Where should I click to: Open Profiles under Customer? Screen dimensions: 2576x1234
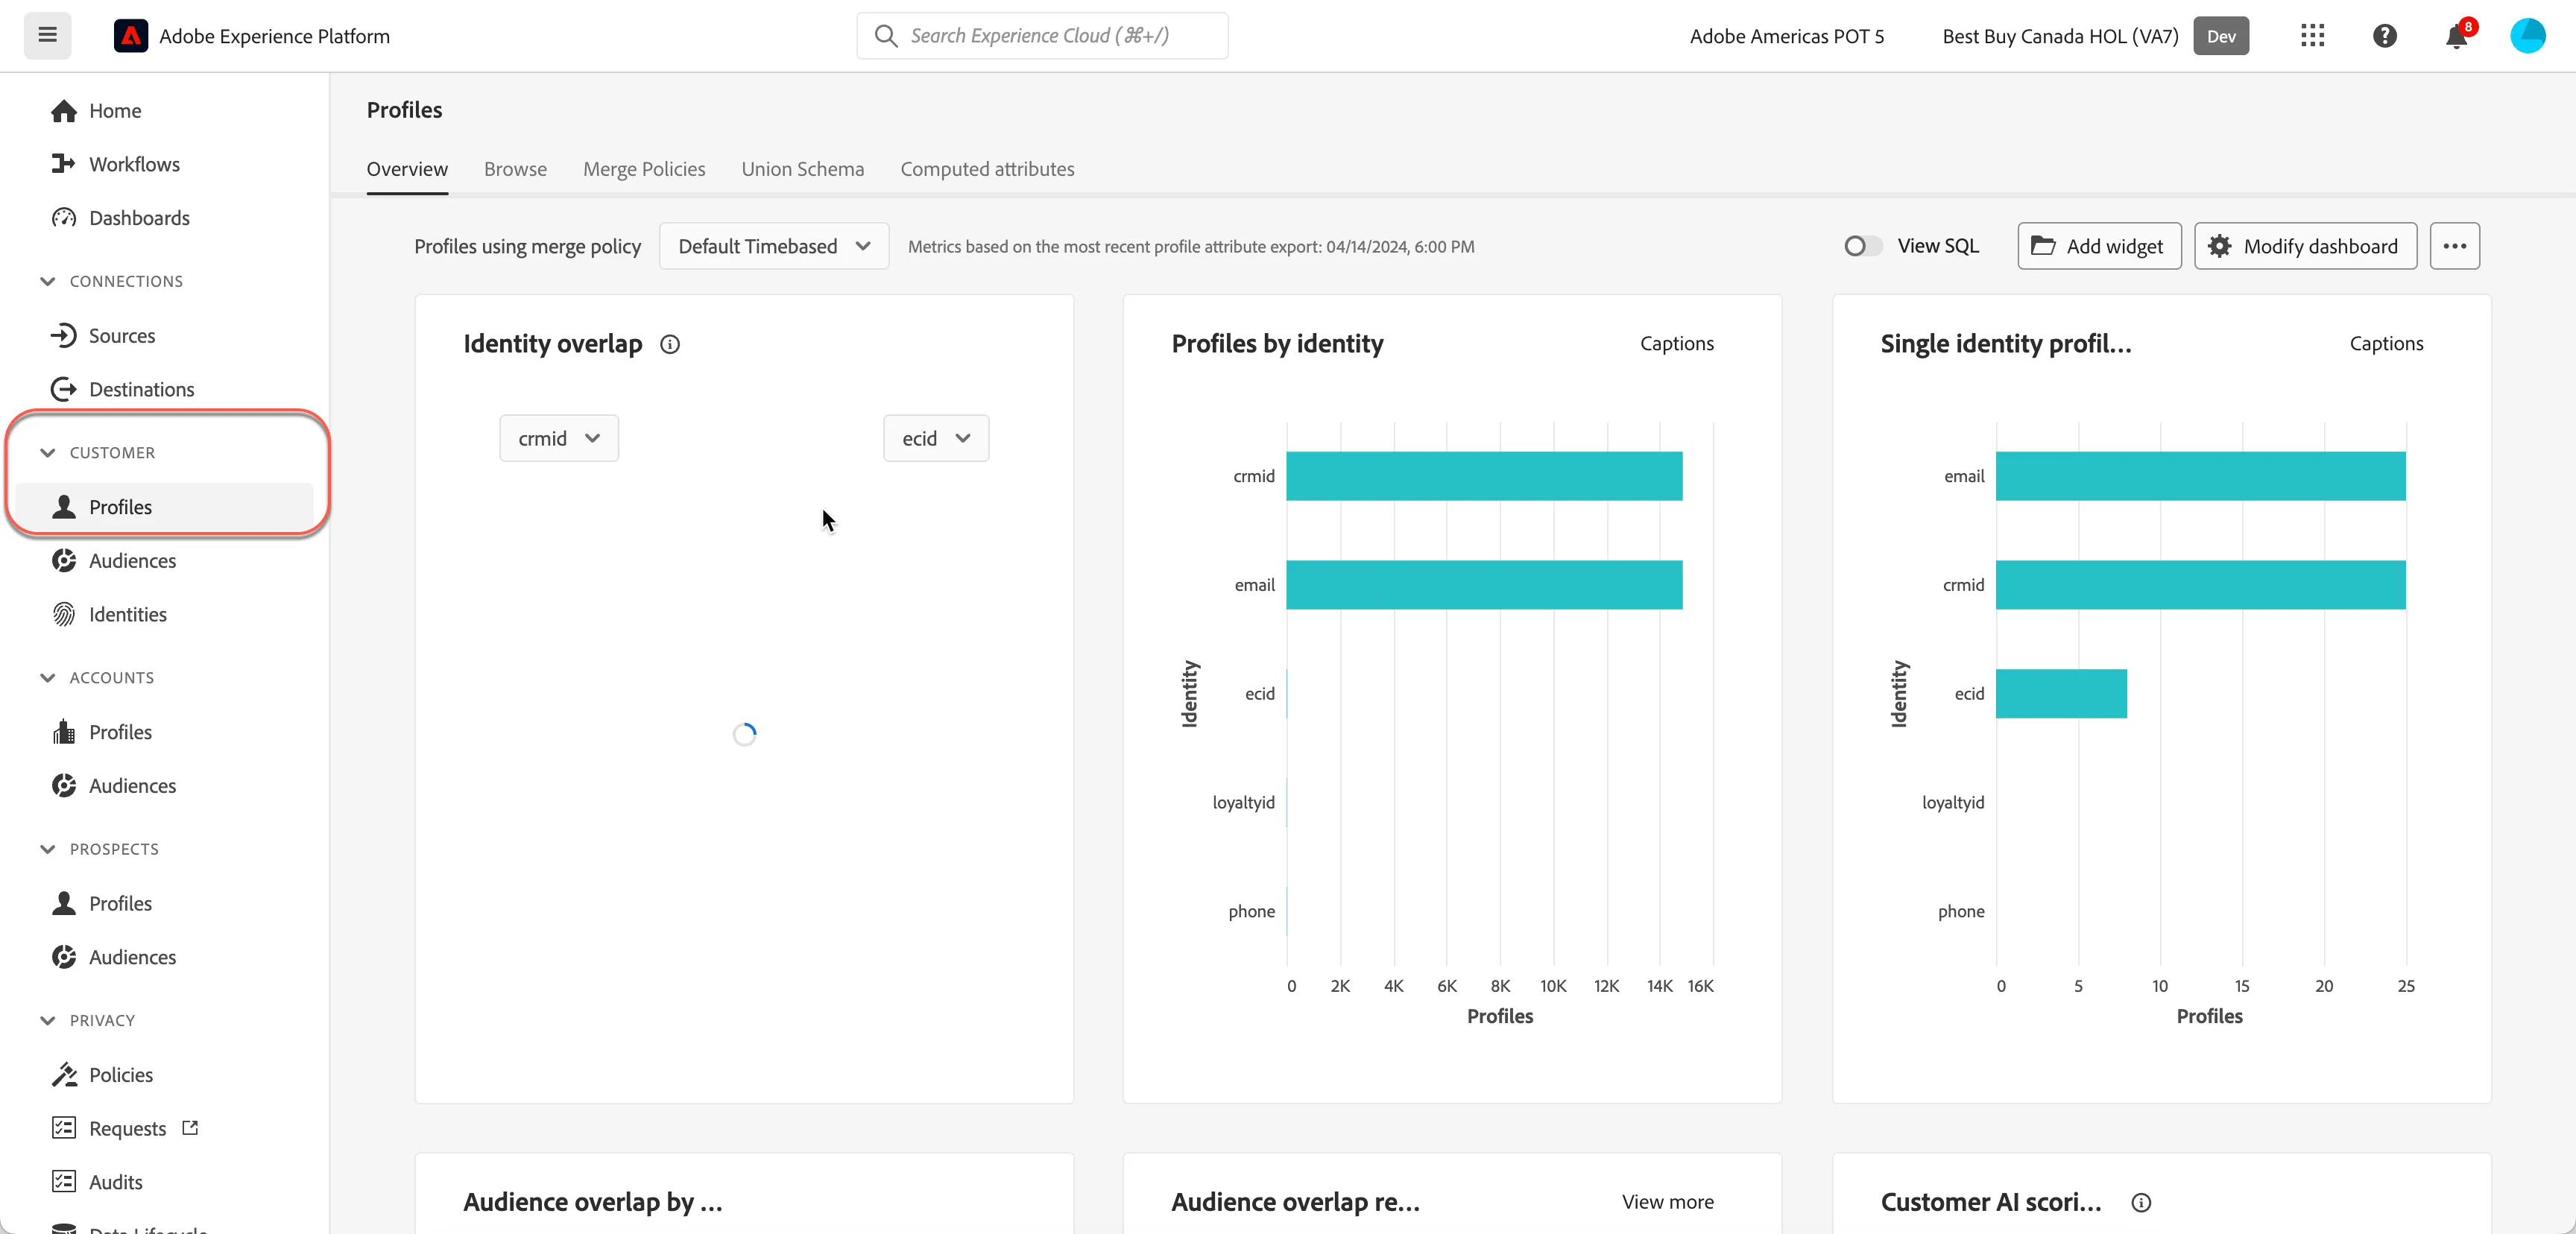(165, 507)
